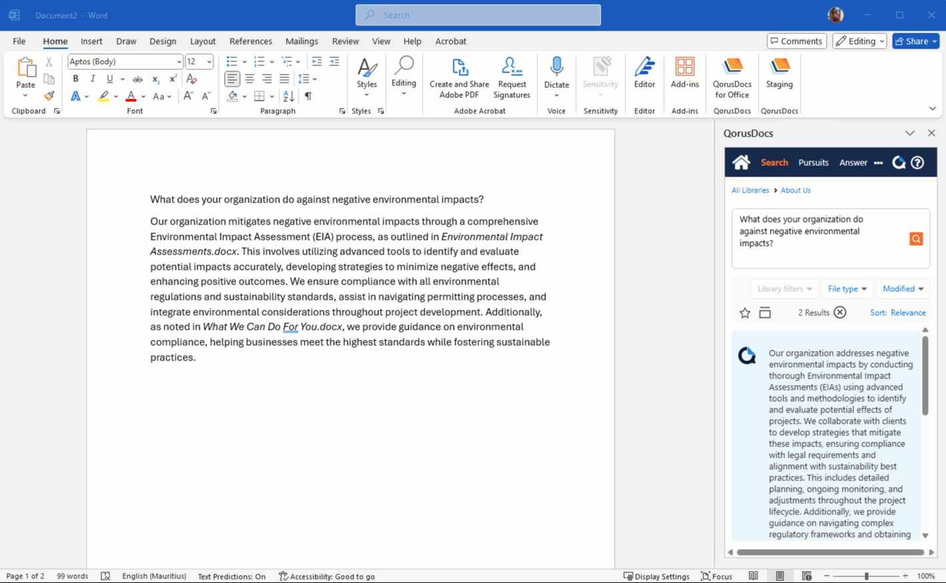Viewport: 946px width, 583px height.
Task: Open QorusDocs for Office add-in
Action: [732, 77]
